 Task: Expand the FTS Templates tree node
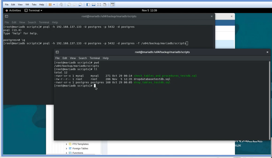pos(66,144)
